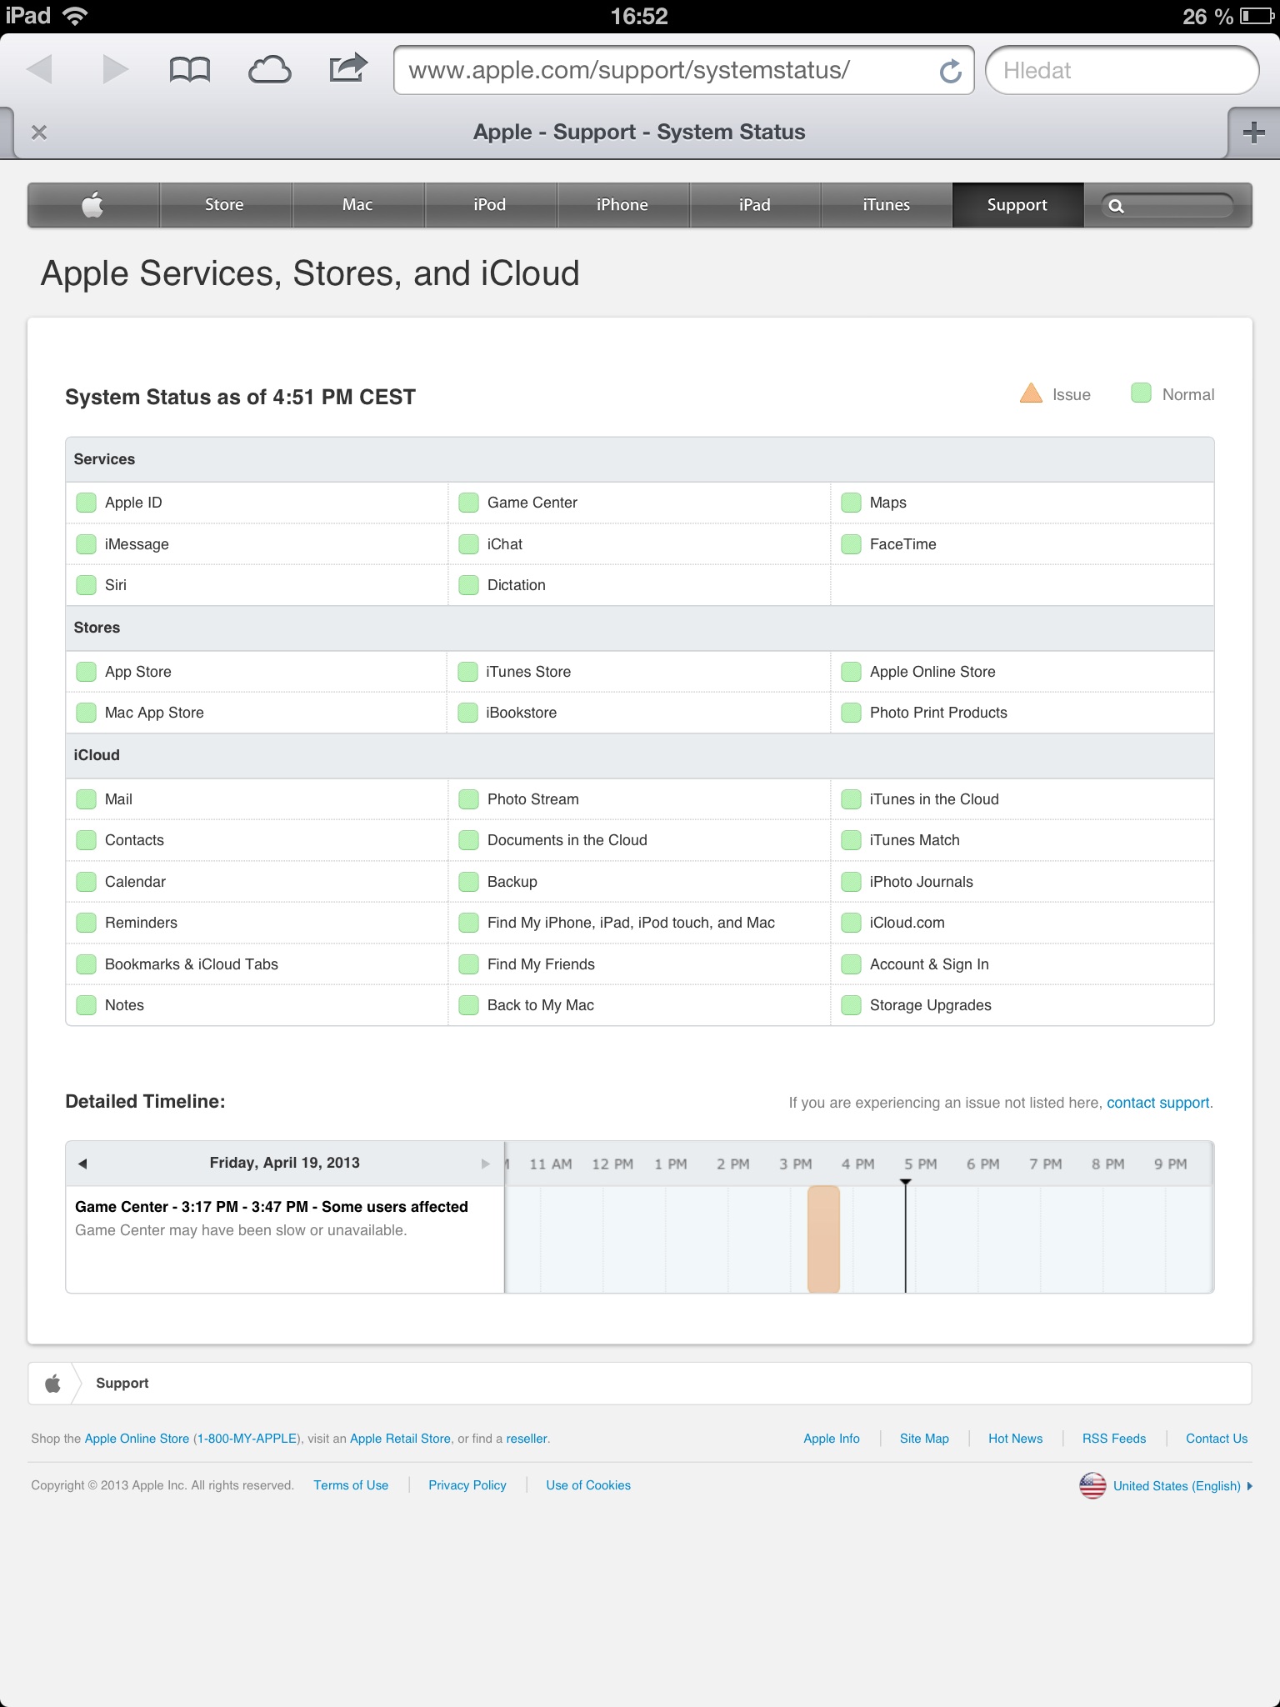Open the Privacy Policy link
The width and height of the screenshot is (1280, 1707).
pos(467,1485)
